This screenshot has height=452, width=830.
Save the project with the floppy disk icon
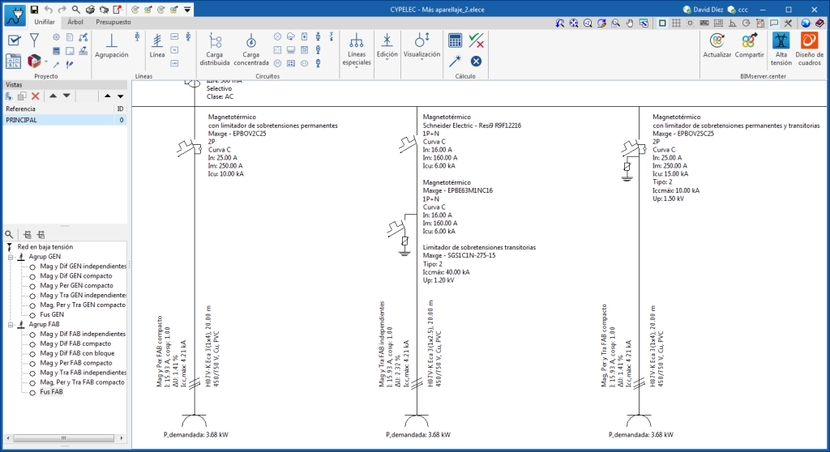click(x=34, y=10)
